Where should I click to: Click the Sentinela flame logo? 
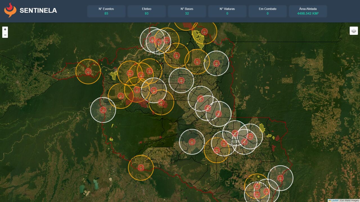[x=10, y=10]
